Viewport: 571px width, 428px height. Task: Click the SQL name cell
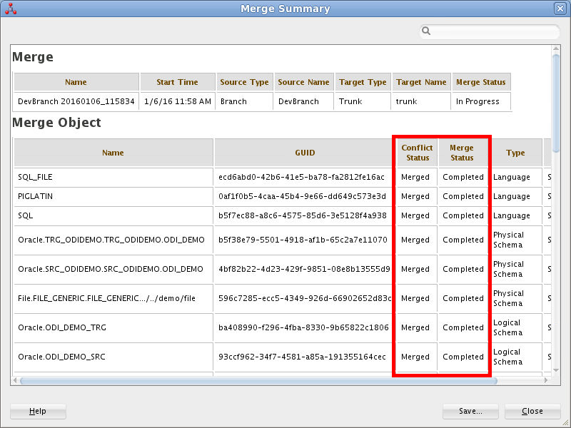(x=113, y=215)
